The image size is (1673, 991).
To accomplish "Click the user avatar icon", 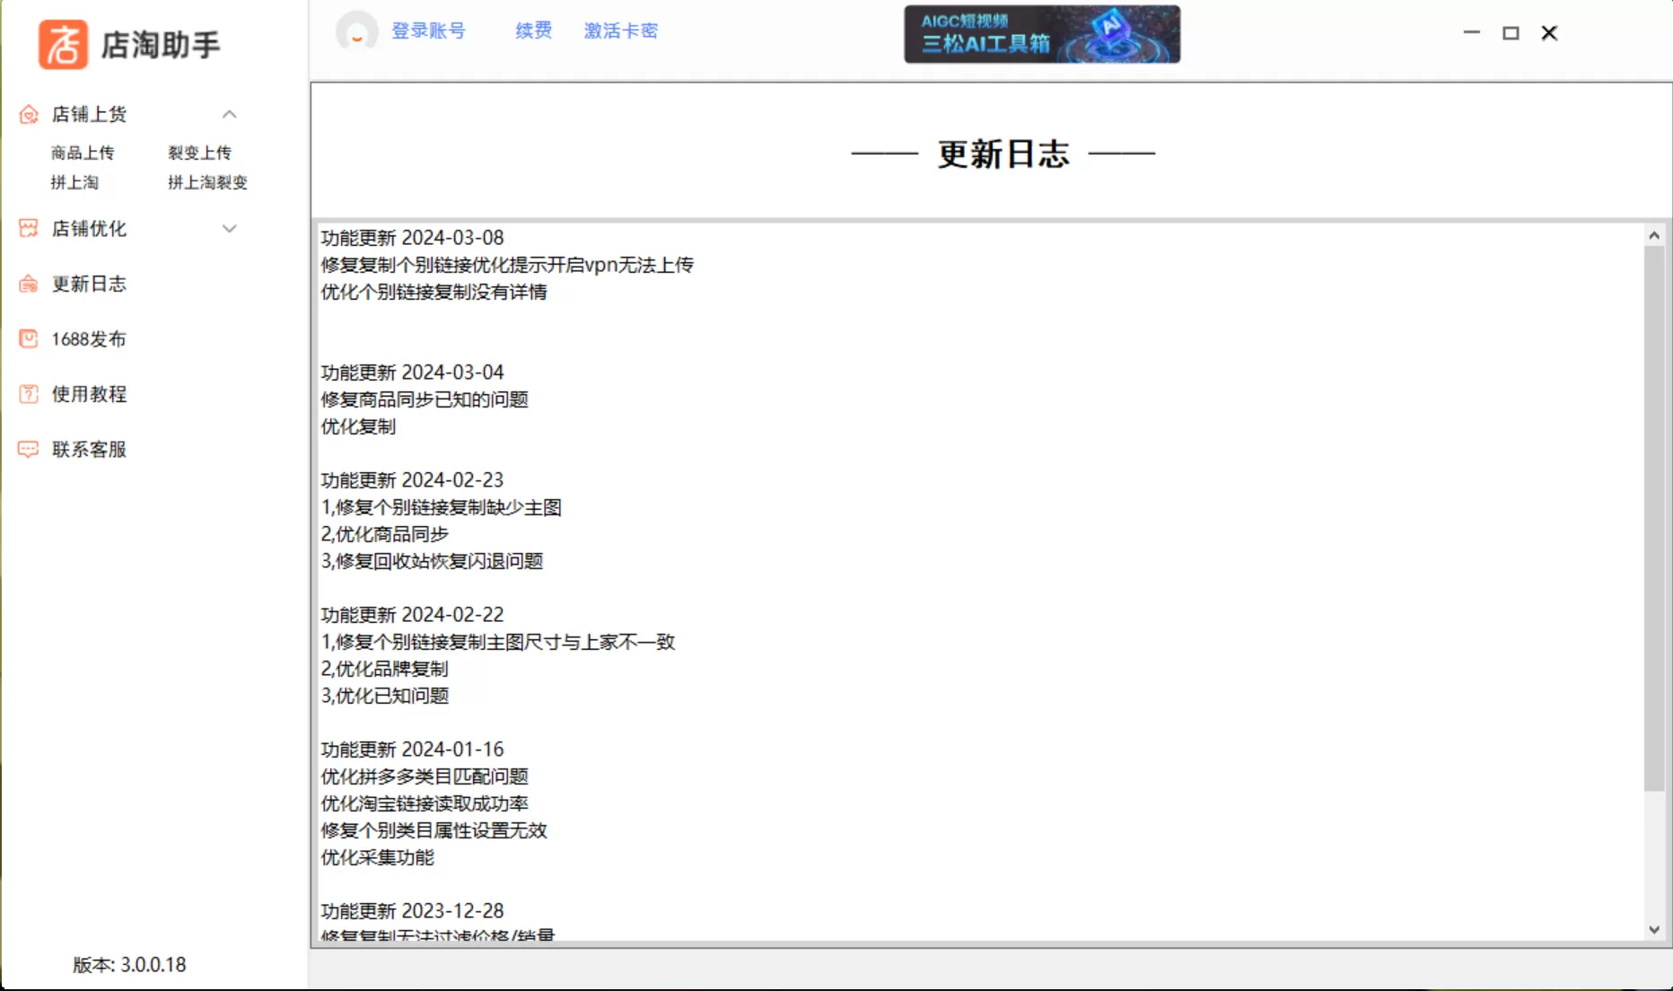I will 356,32.
